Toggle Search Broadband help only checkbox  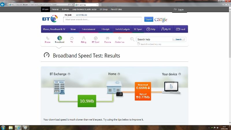(138, 44)
